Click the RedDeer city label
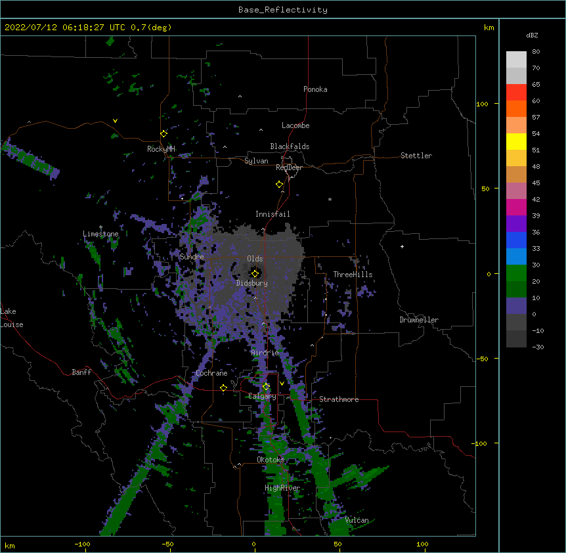The image size is (566, 553). (x=289, y=167)
